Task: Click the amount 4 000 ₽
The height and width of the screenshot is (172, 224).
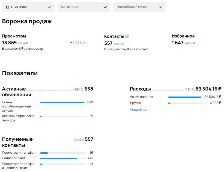Action: 216,103
